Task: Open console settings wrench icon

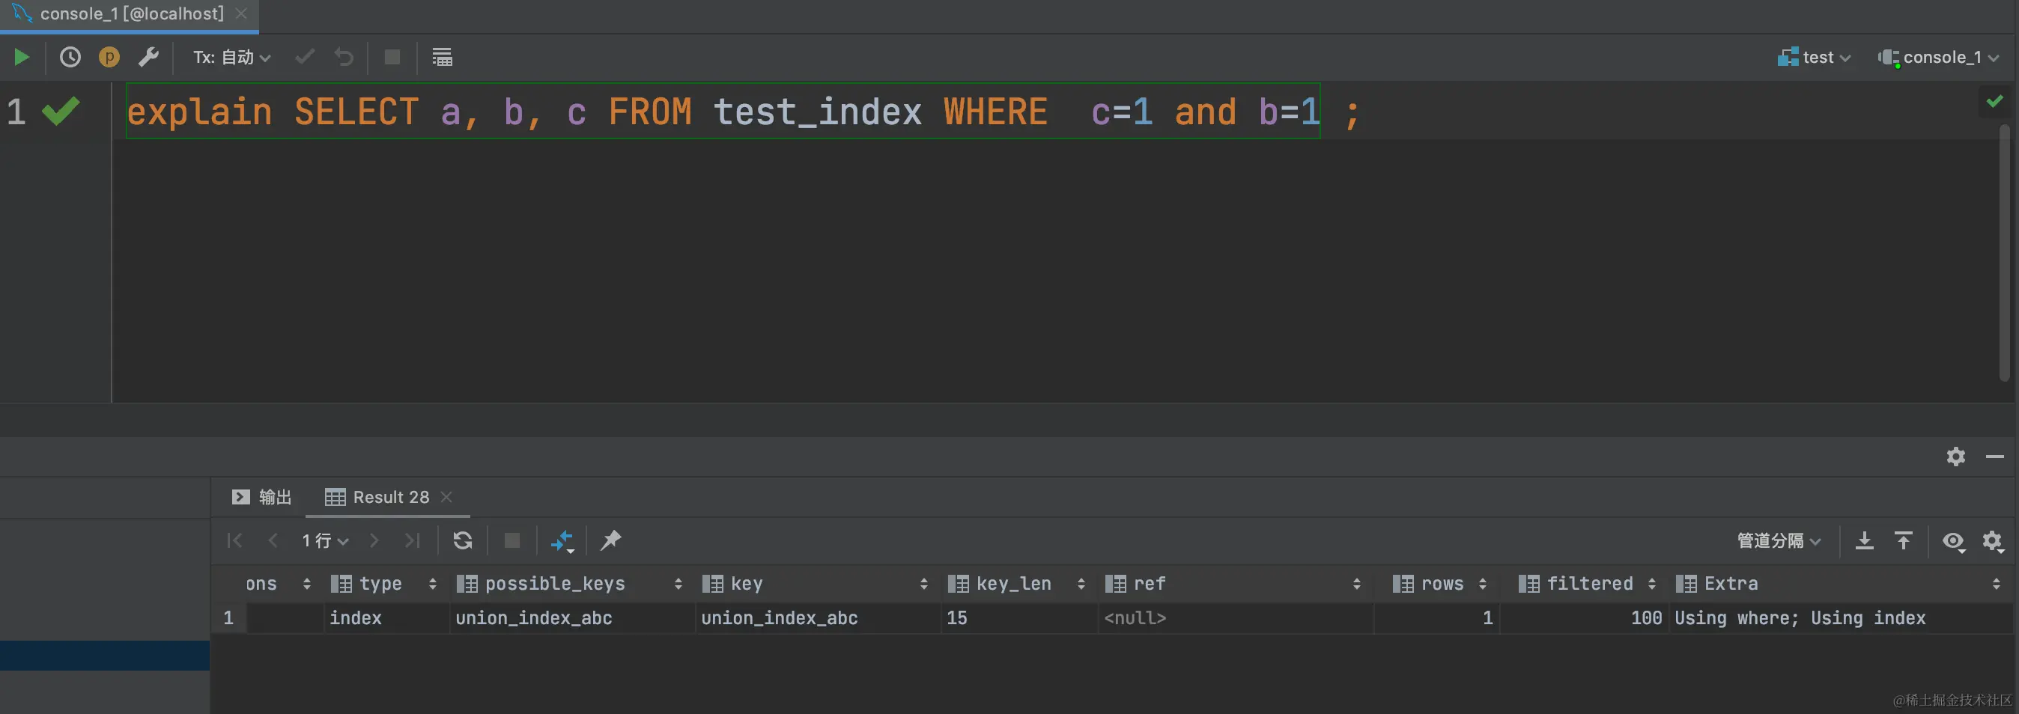Action: tap(148, 57)
